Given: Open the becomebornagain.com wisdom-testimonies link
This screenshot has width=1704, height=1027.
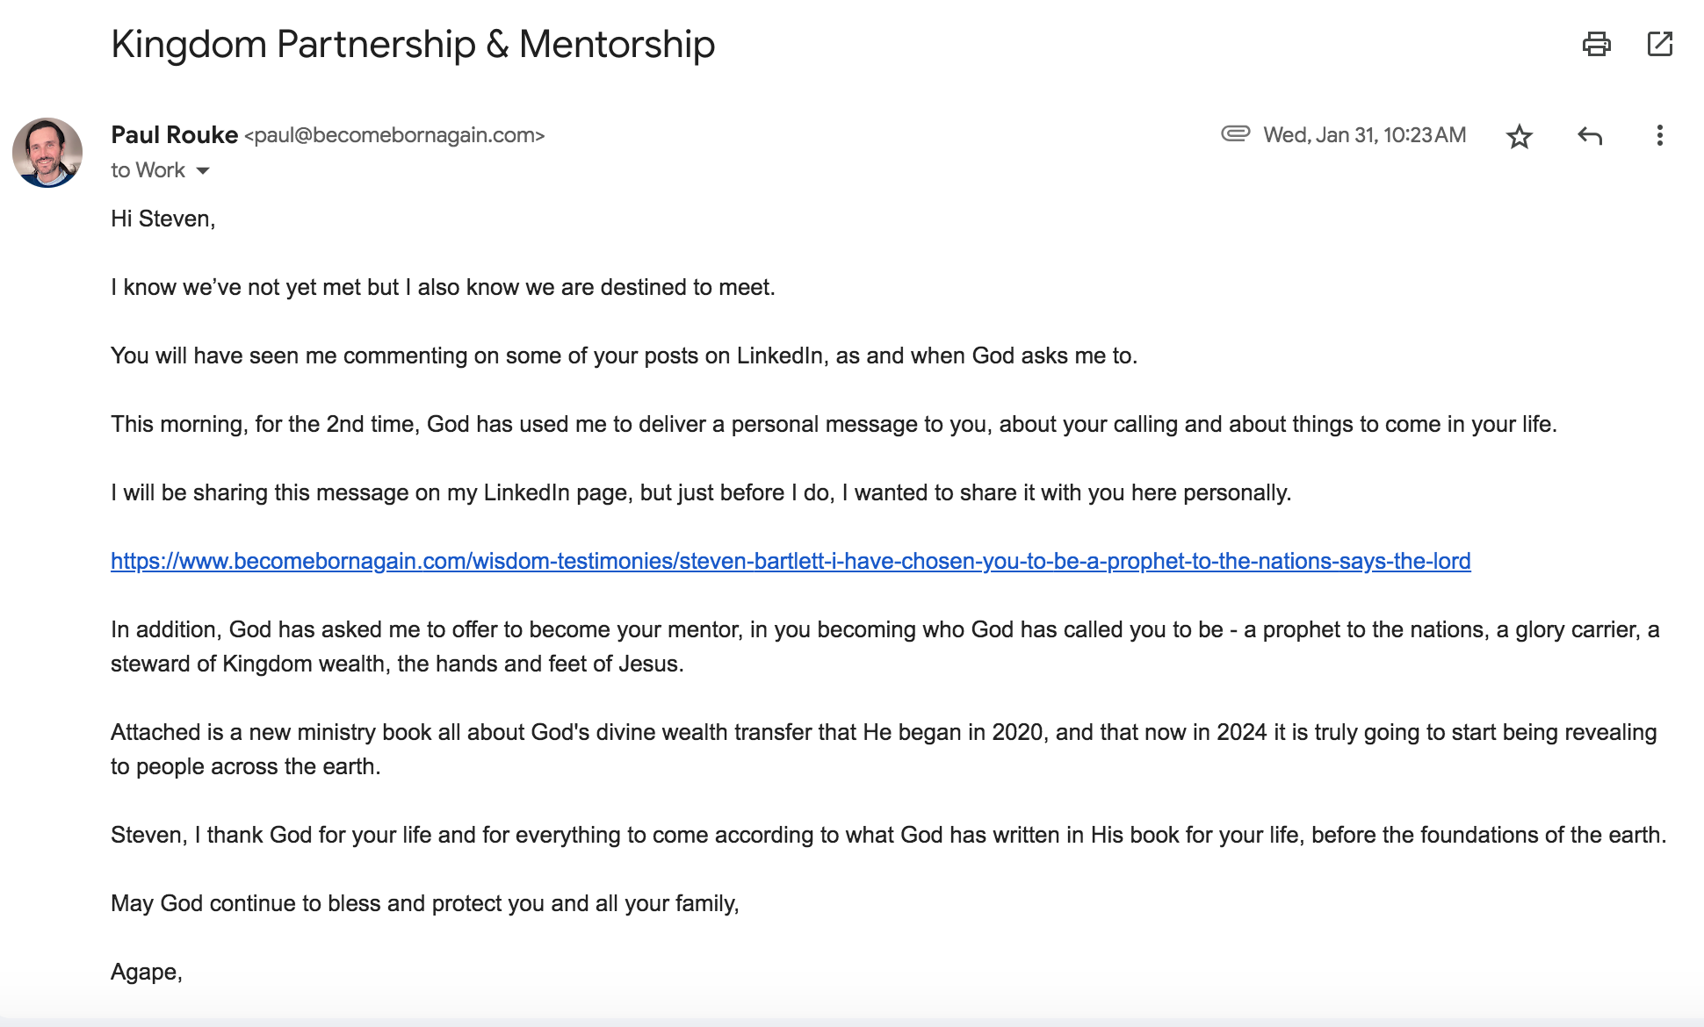Looking at the screenshot, I should tap(791, 561).
